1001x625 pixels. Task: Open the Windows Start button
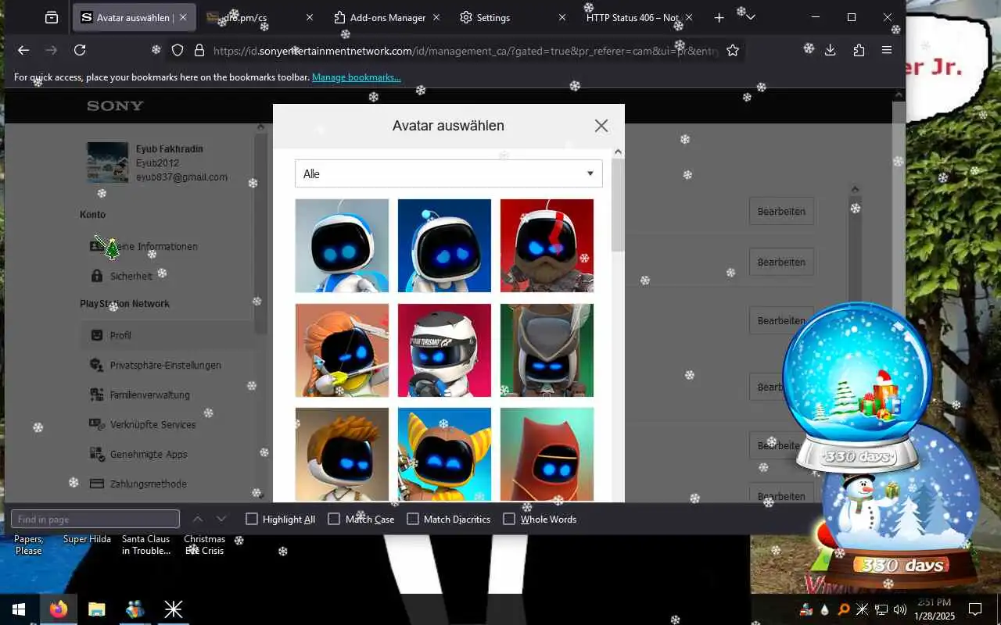[x=19, y=609]
